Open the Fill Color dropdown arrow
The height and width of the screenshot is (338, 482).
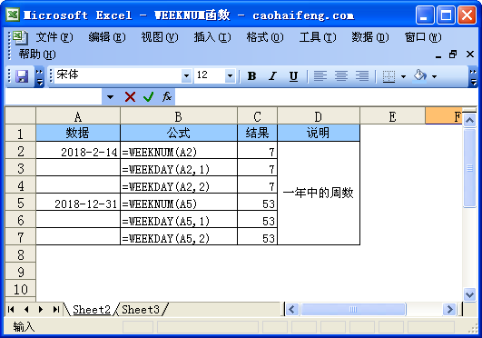pos(434,76)
